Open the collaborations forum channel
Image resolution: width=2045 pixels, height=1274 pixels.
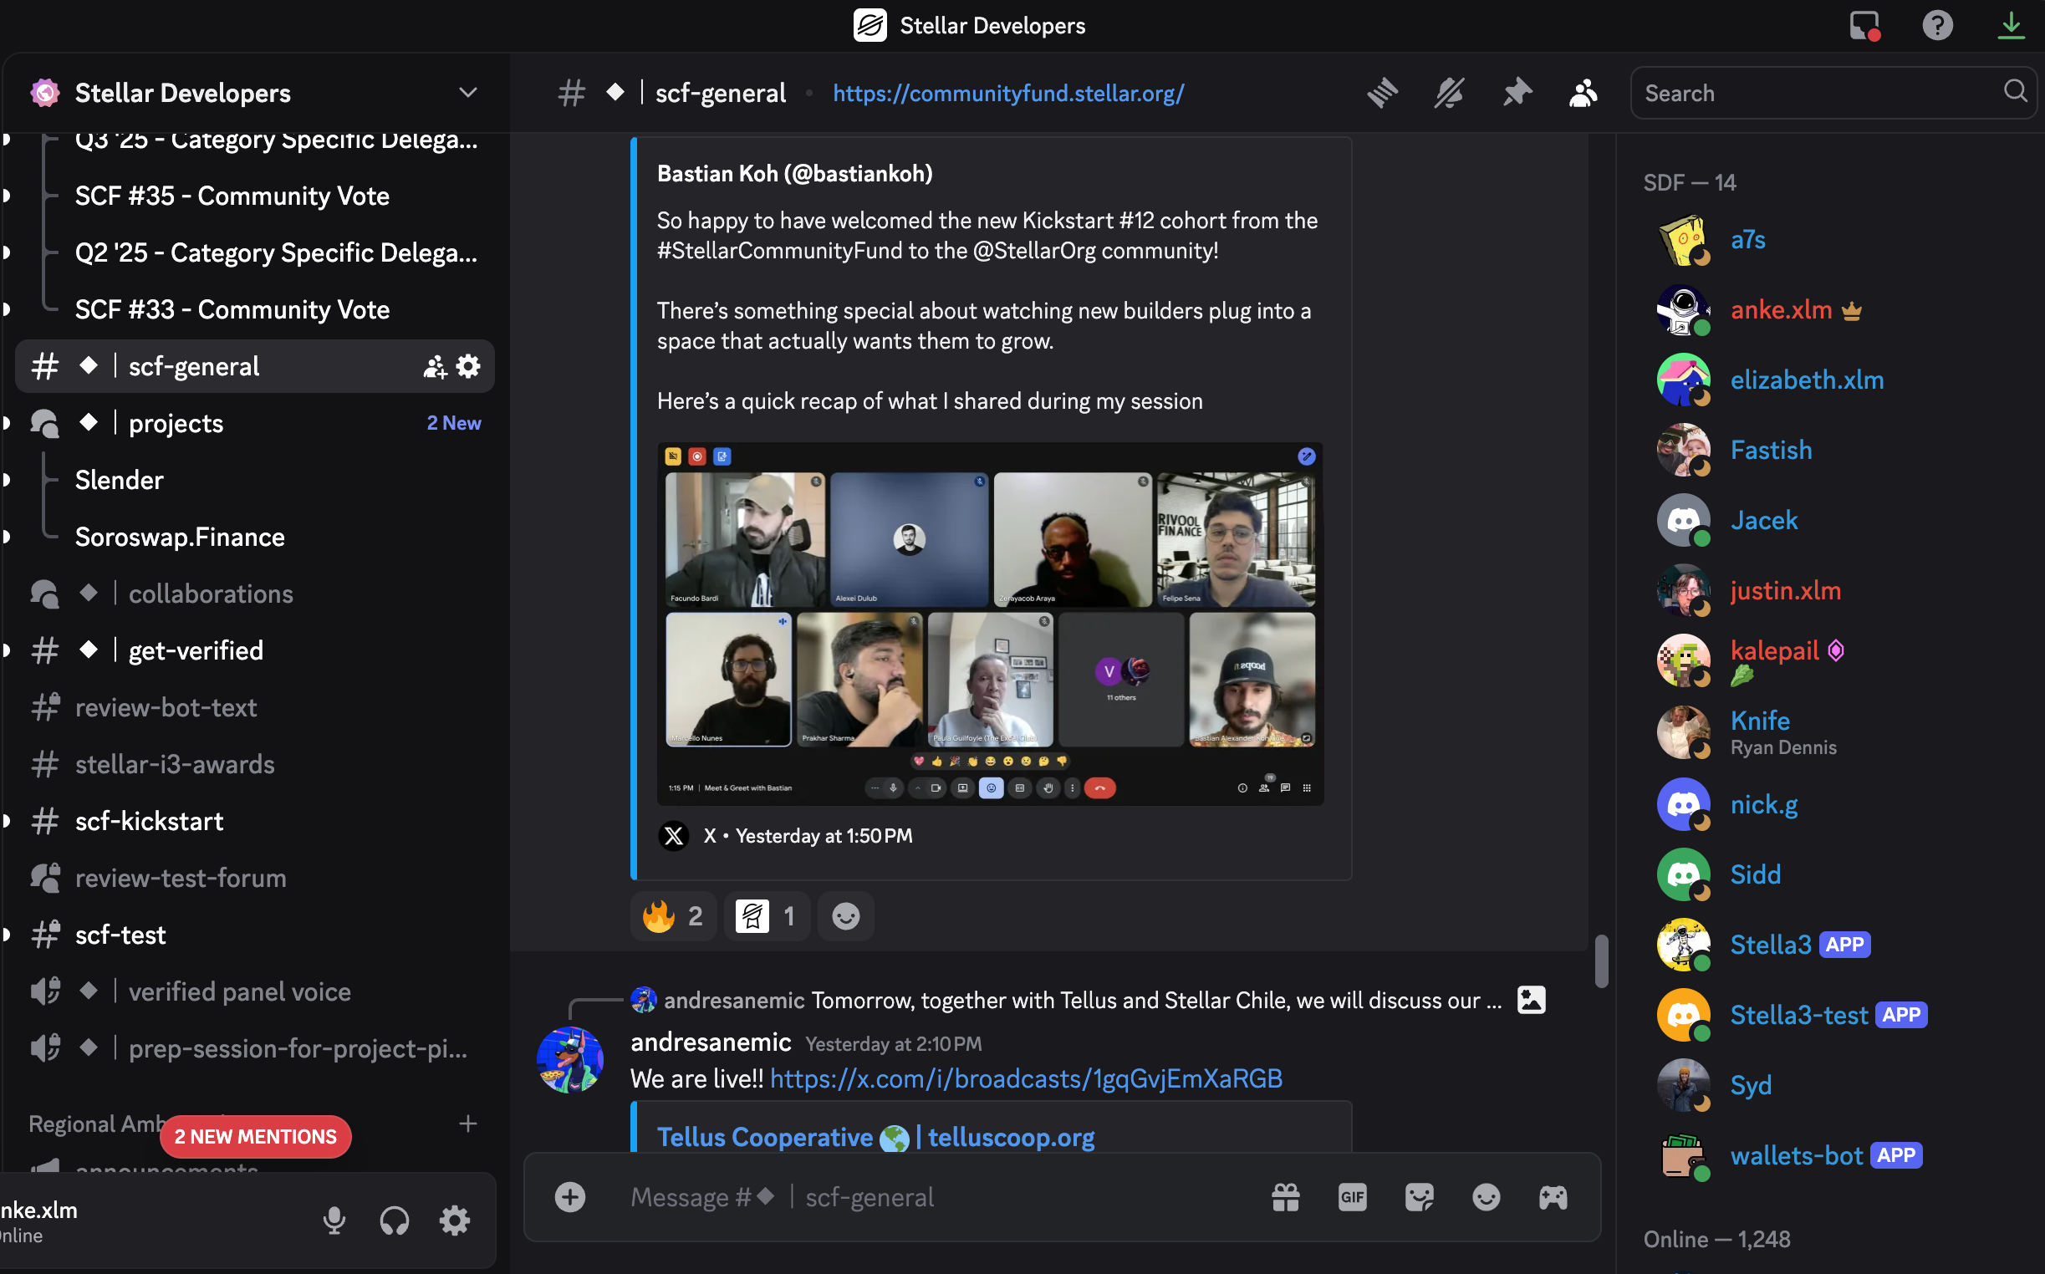[254, 594]
